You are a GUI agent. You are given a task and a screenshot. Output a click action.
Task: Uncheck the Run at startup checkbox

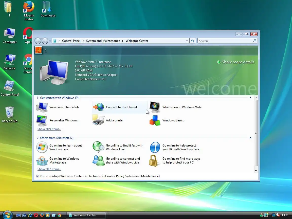(38, 176)
